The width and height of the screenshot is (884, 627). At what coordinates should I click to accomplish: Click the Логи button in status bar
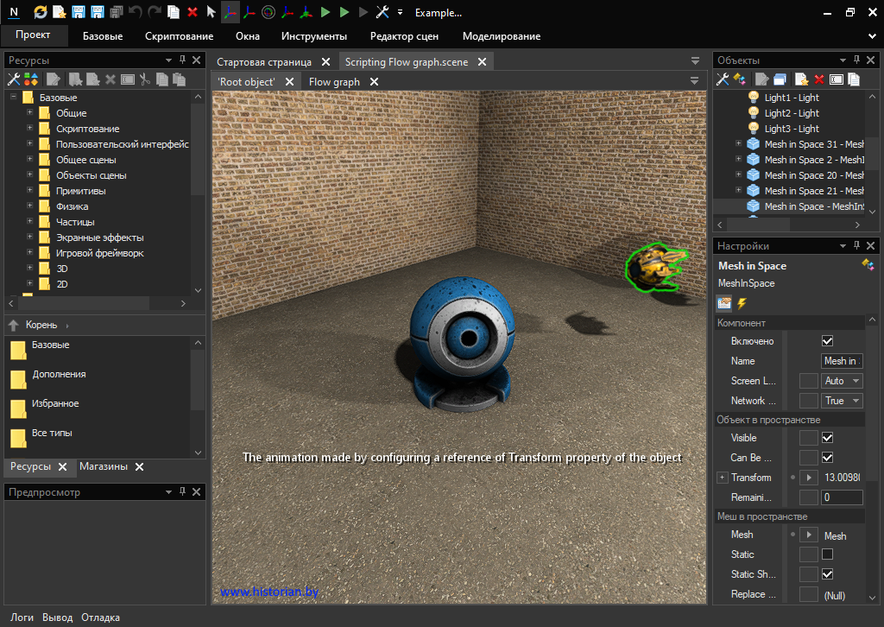coord(22,617)
